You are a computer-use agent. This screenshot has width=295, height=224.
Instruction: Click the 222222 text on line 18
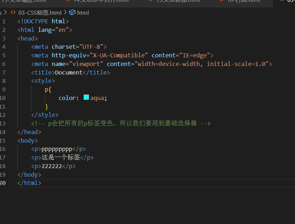(x=52, y=166)
